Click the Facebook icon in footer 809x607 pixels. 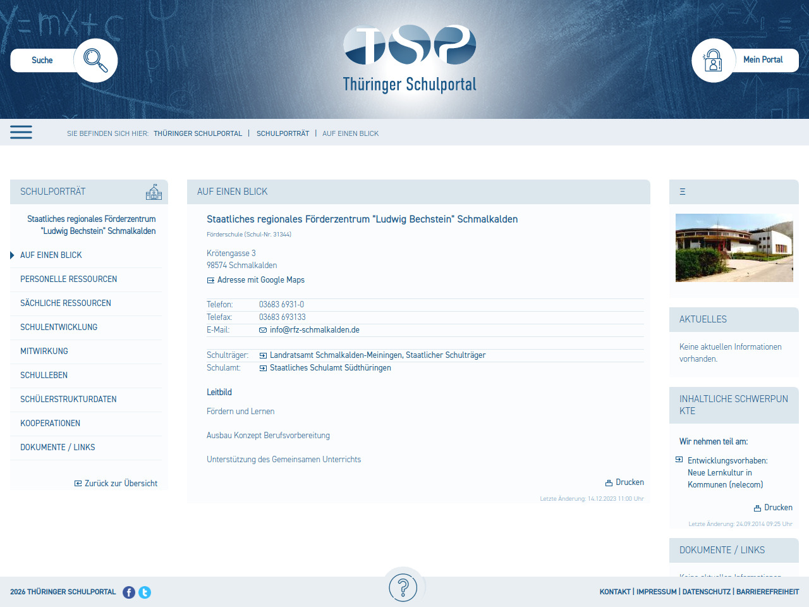pyautogui.click(x=129, y=592)
